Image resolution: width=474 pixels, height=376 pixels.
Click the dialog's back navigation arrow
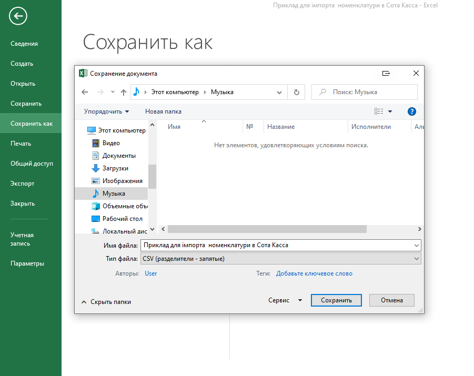(x=85, y=92)
